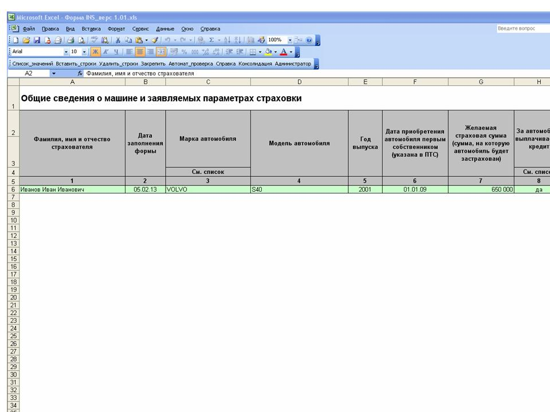550x412 pixels.
Task: Run the spelling check ABC icon
Action: [x=94, y=40]
